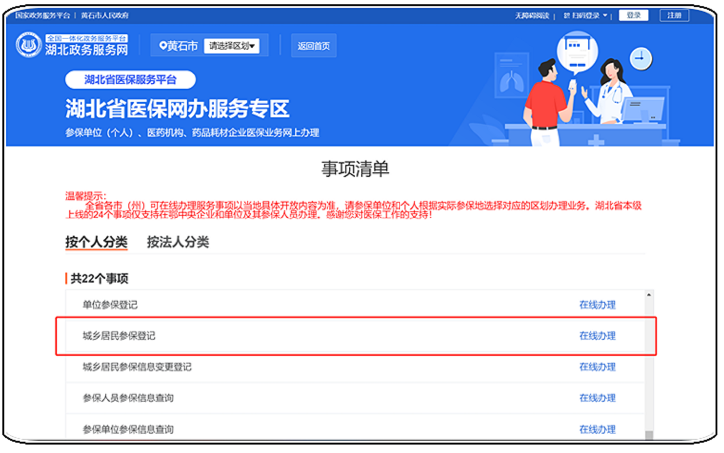
Task: Switch to the 按个人分类 tab
Action: (x=96, y=242)
